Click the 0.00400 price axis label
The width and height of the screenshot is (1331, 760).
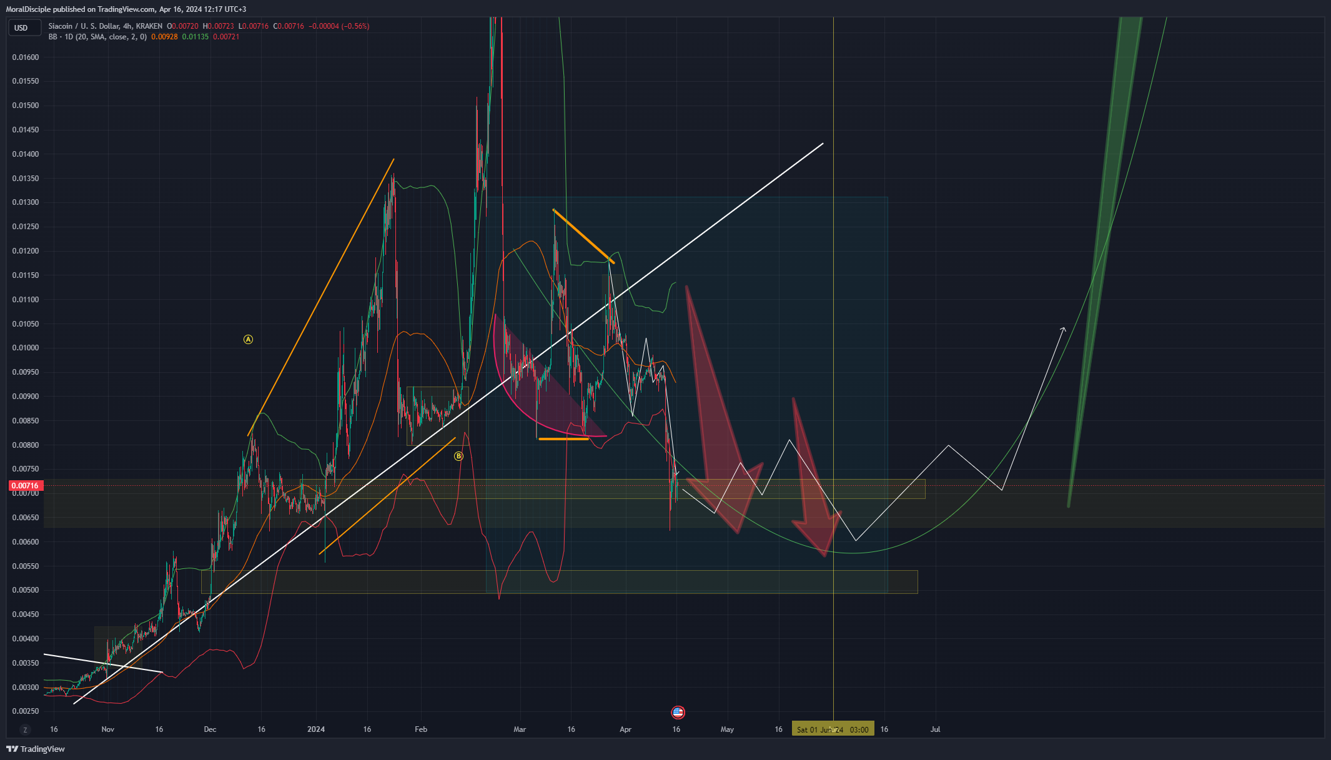tap(26, 639)
